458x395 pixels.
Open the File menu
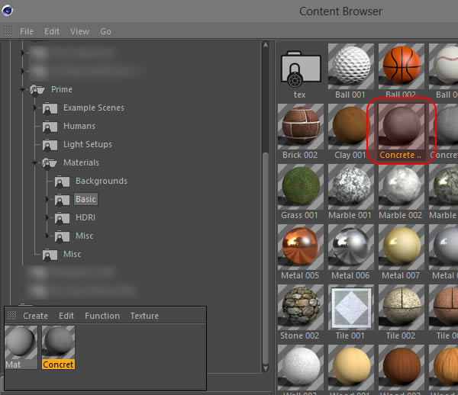click(x=27, y=31)
